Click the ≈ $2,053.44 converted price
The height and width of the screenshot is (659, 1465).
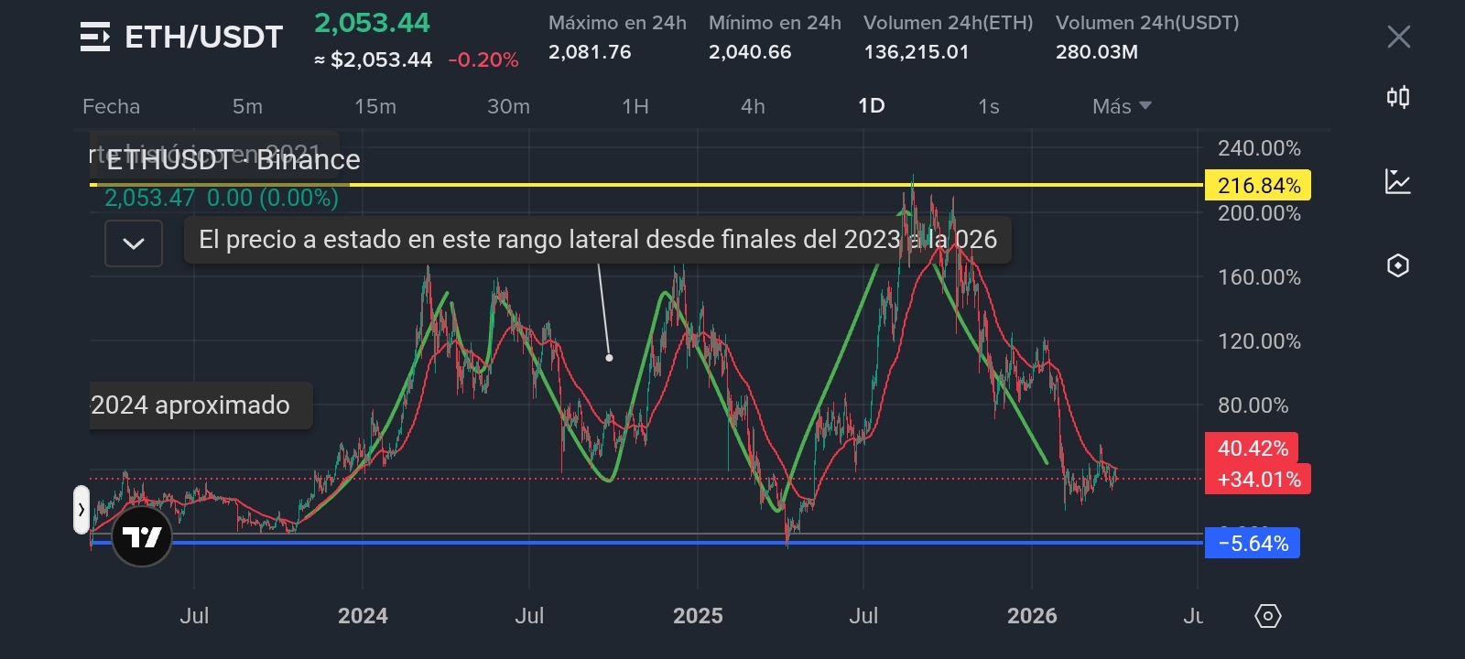373,60
